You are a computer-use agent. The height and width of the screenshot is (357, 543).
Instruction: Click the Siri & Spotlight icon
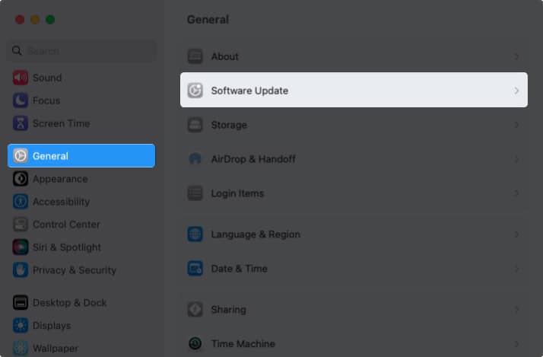(21, 247)
